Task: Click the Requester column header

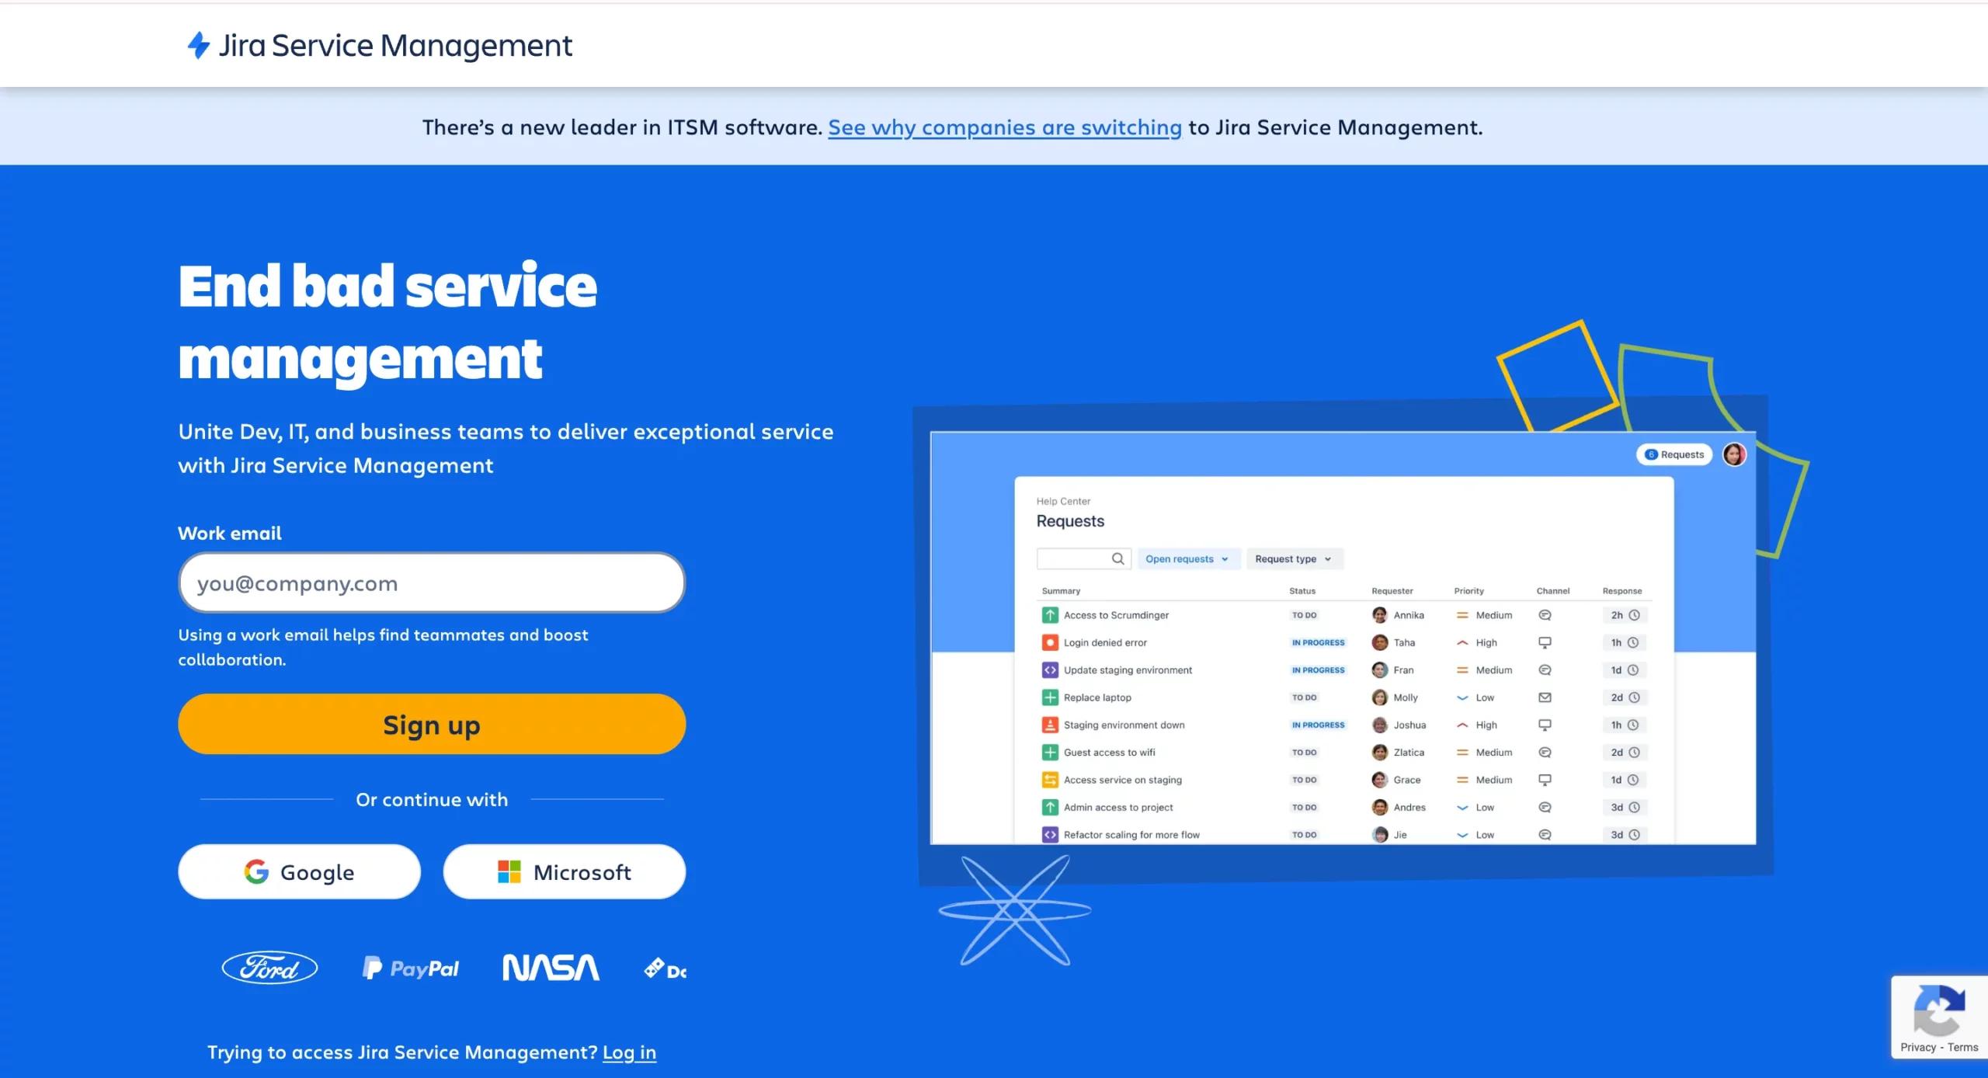Action: pos(1392,591)
